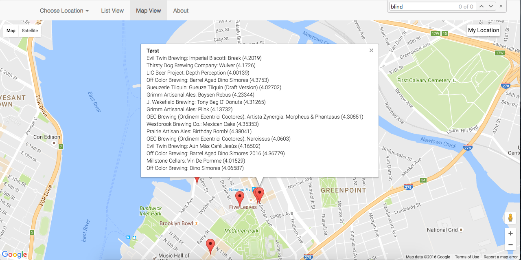
Task: Click the My Location button
Action: tap(484, 30)
